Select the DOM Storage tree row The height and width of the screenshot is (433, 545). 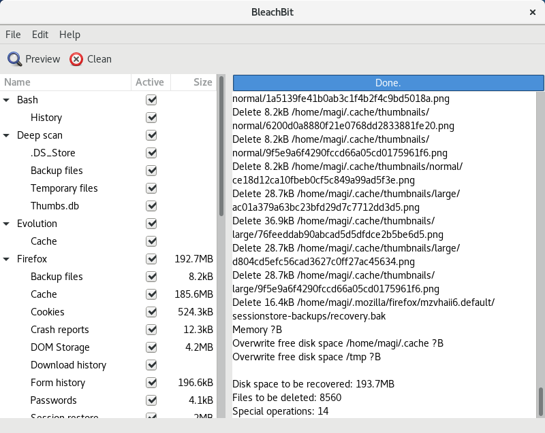108,348
